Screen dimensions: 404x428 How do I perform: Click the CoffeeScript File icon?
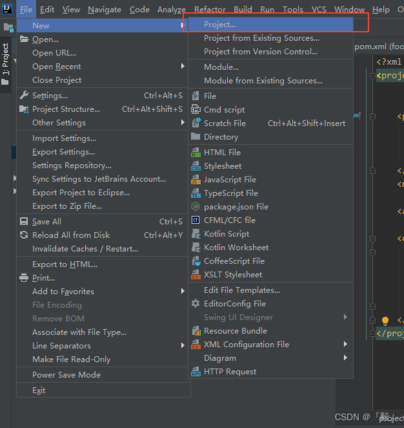click(x=196, y=261)
